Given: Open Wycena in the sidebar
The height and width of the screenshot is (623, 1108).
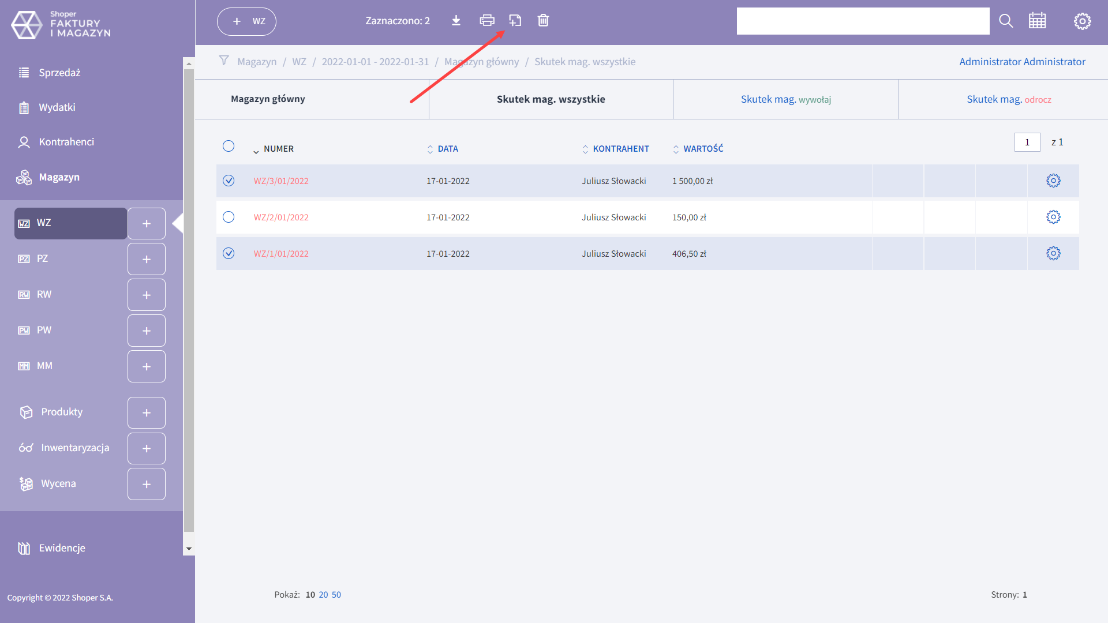Looking at the screenshot, I should (58, 483).
